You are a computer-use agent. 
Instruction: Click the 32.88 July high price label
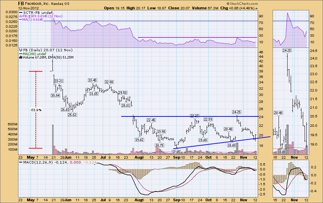[109, 82]
